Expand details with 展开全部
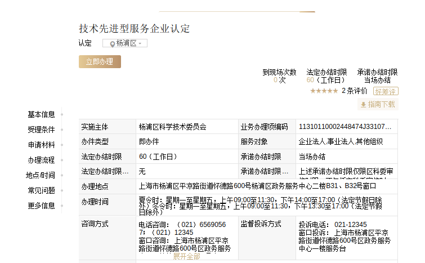The height and width of the screenshot is (263, 425). (x=187, y=256)
